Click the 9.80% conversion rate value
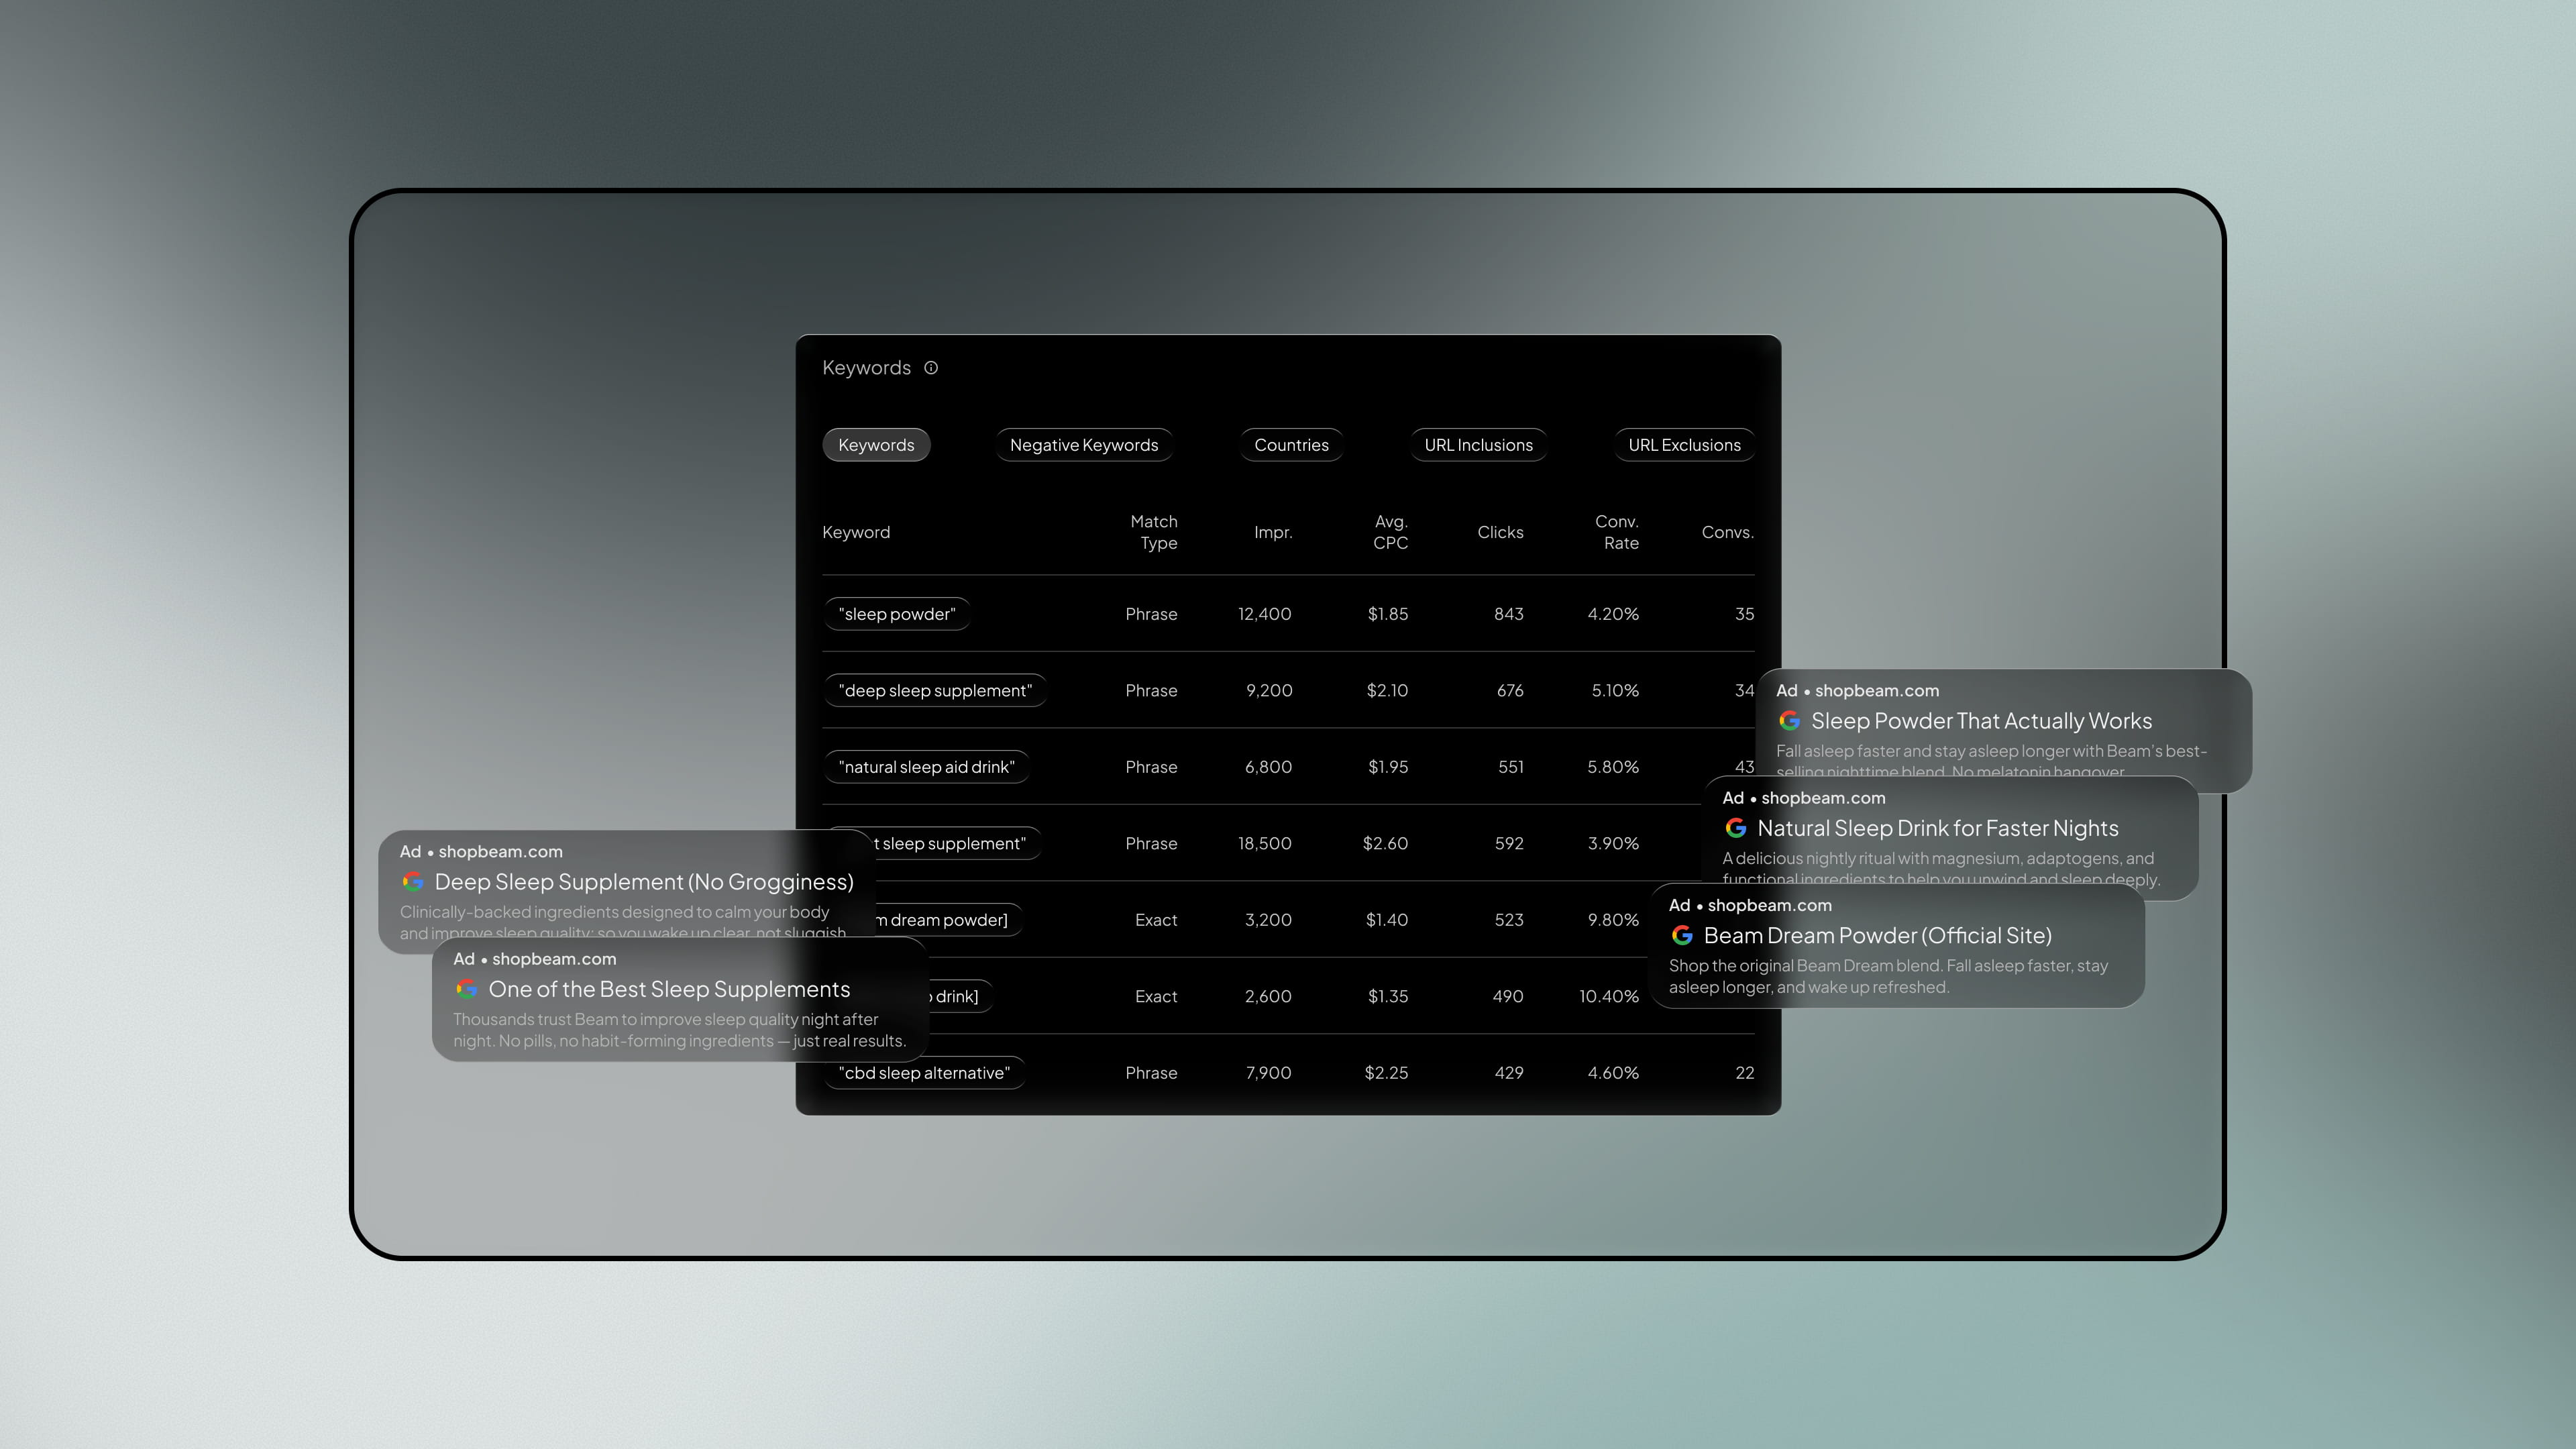2576x1449 pixels. (x=1613, y=920)
